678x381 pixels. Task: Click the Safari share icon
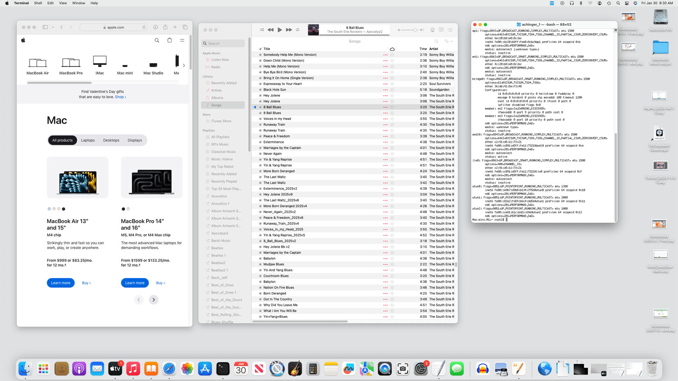click(165, 27)
